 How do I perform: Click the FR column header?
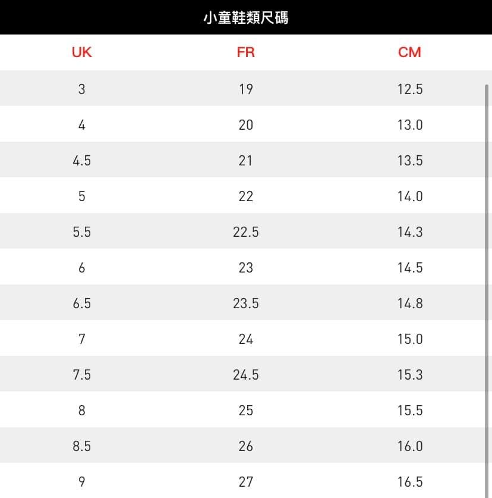point(245,52)
